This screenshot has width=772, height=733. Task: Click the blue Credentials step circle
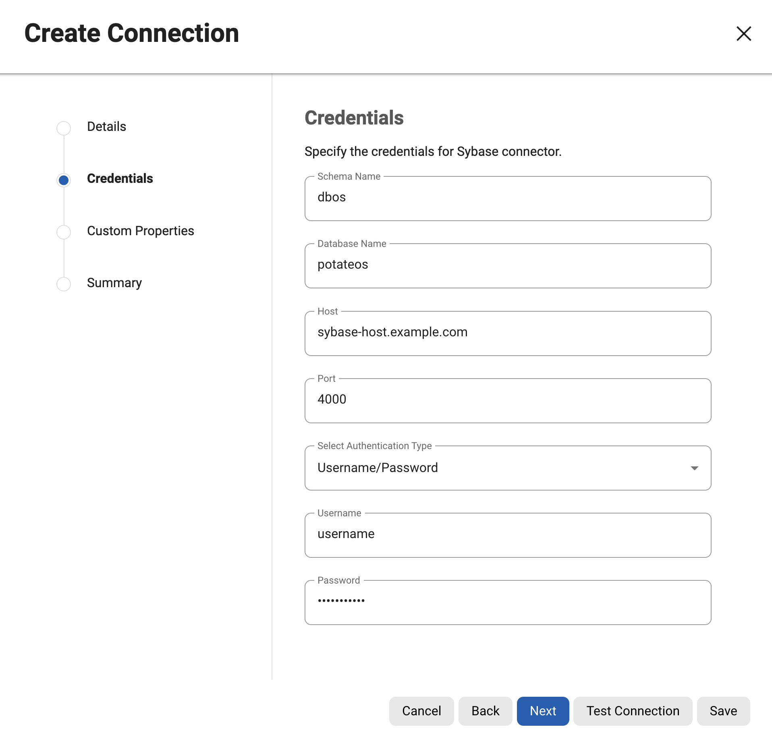pyautogui.click(x=64, y=180)
